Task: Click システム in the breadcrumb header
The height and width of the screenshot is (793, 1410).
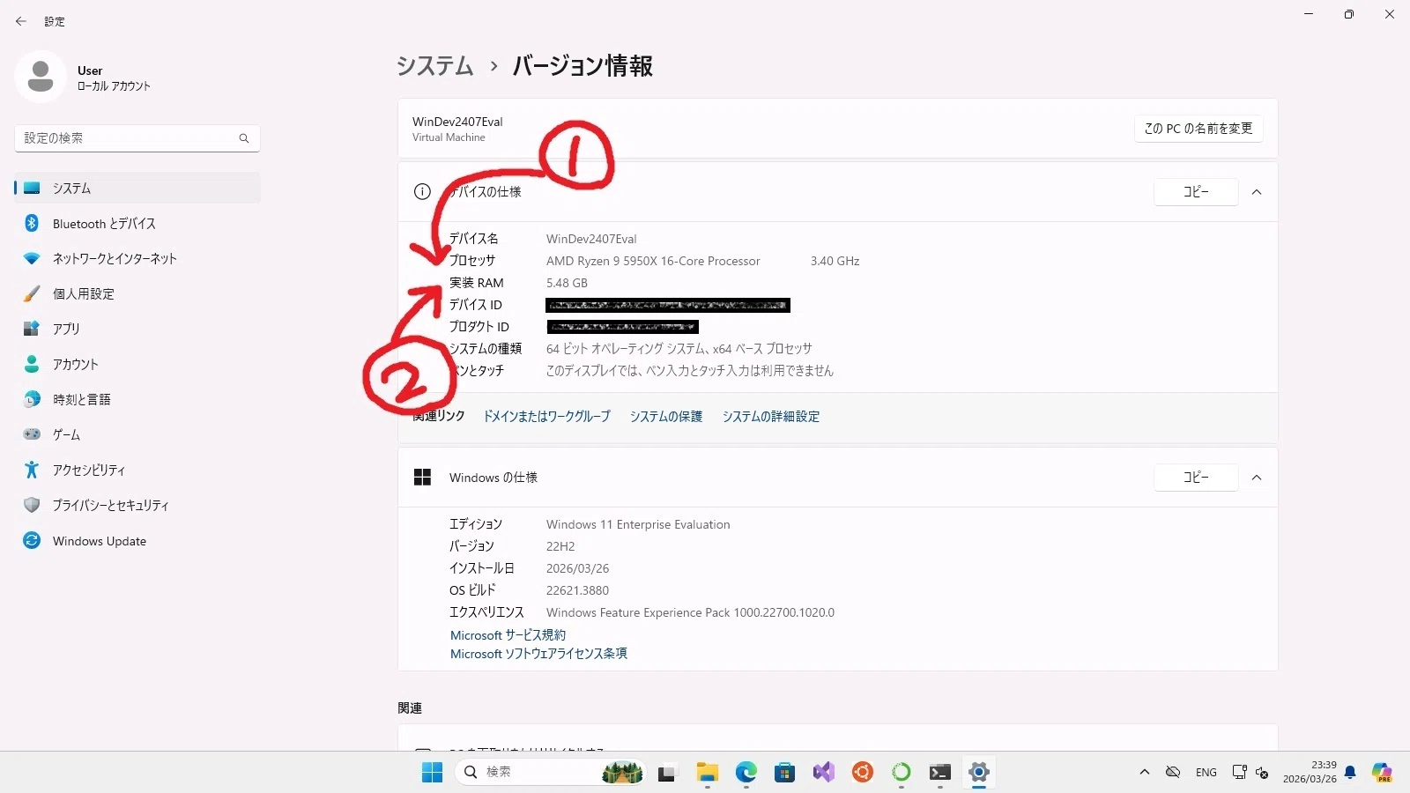Action: click(434, 66)
